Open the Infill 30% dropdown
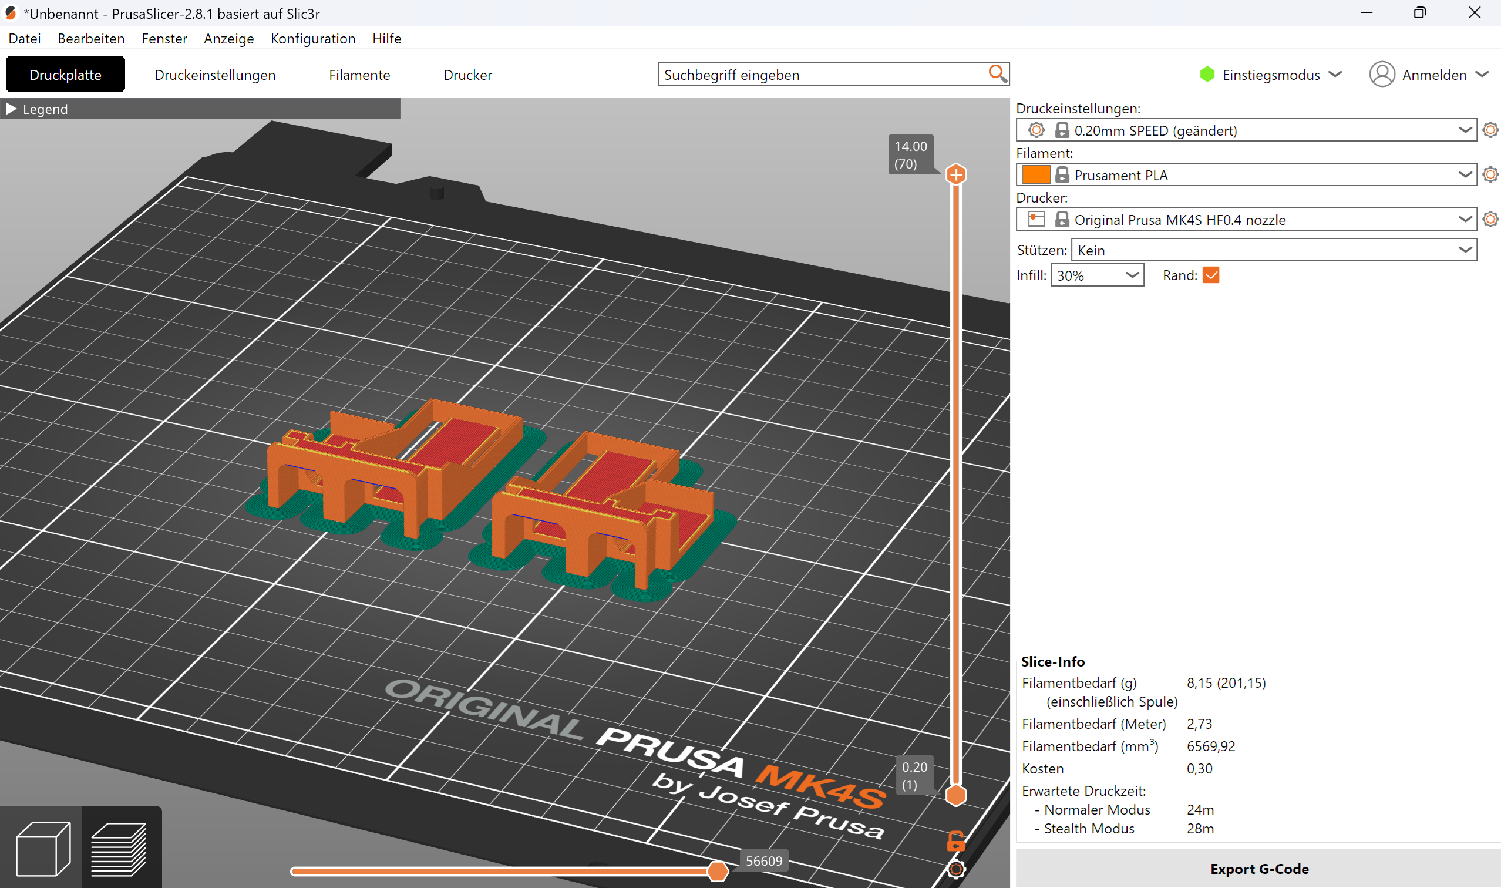 click(x=1096, y=275)
